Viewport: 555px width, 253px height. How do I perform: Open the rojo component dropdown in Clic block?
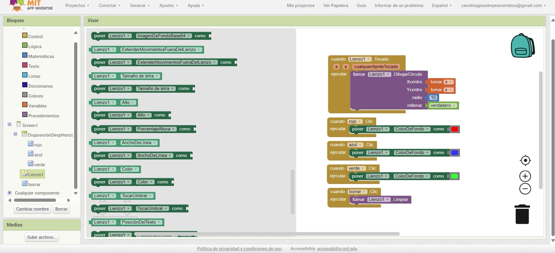pos(355,121)
